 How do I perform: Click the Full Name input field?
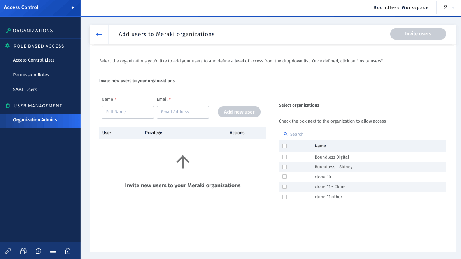[128, 112]
